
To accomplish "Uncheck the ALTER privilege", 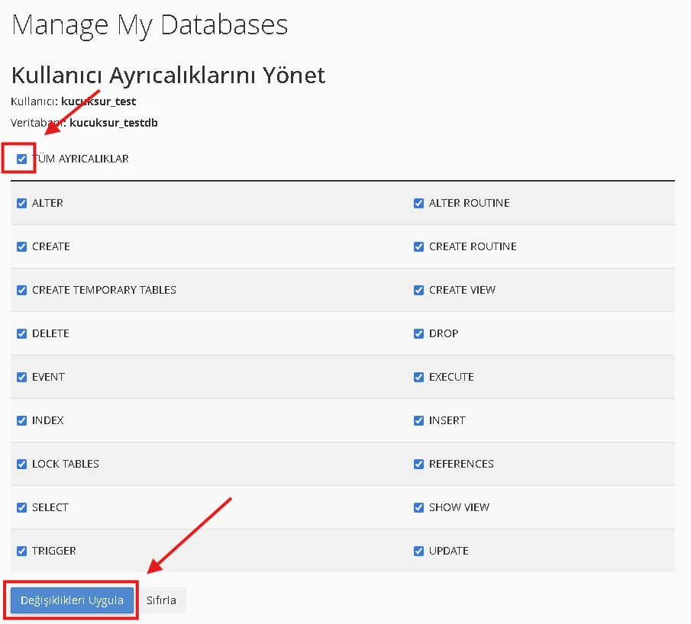I will 21,202.
